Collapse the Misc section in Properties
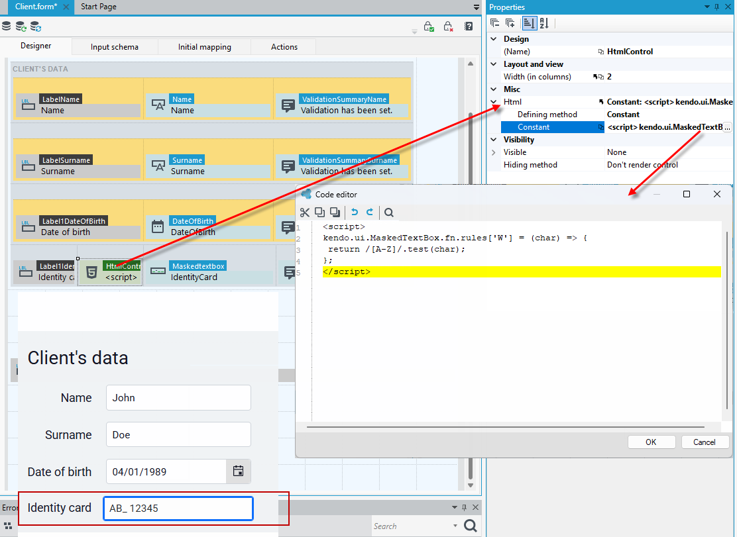The image size is (737, 537). click(x=494, y=89)
